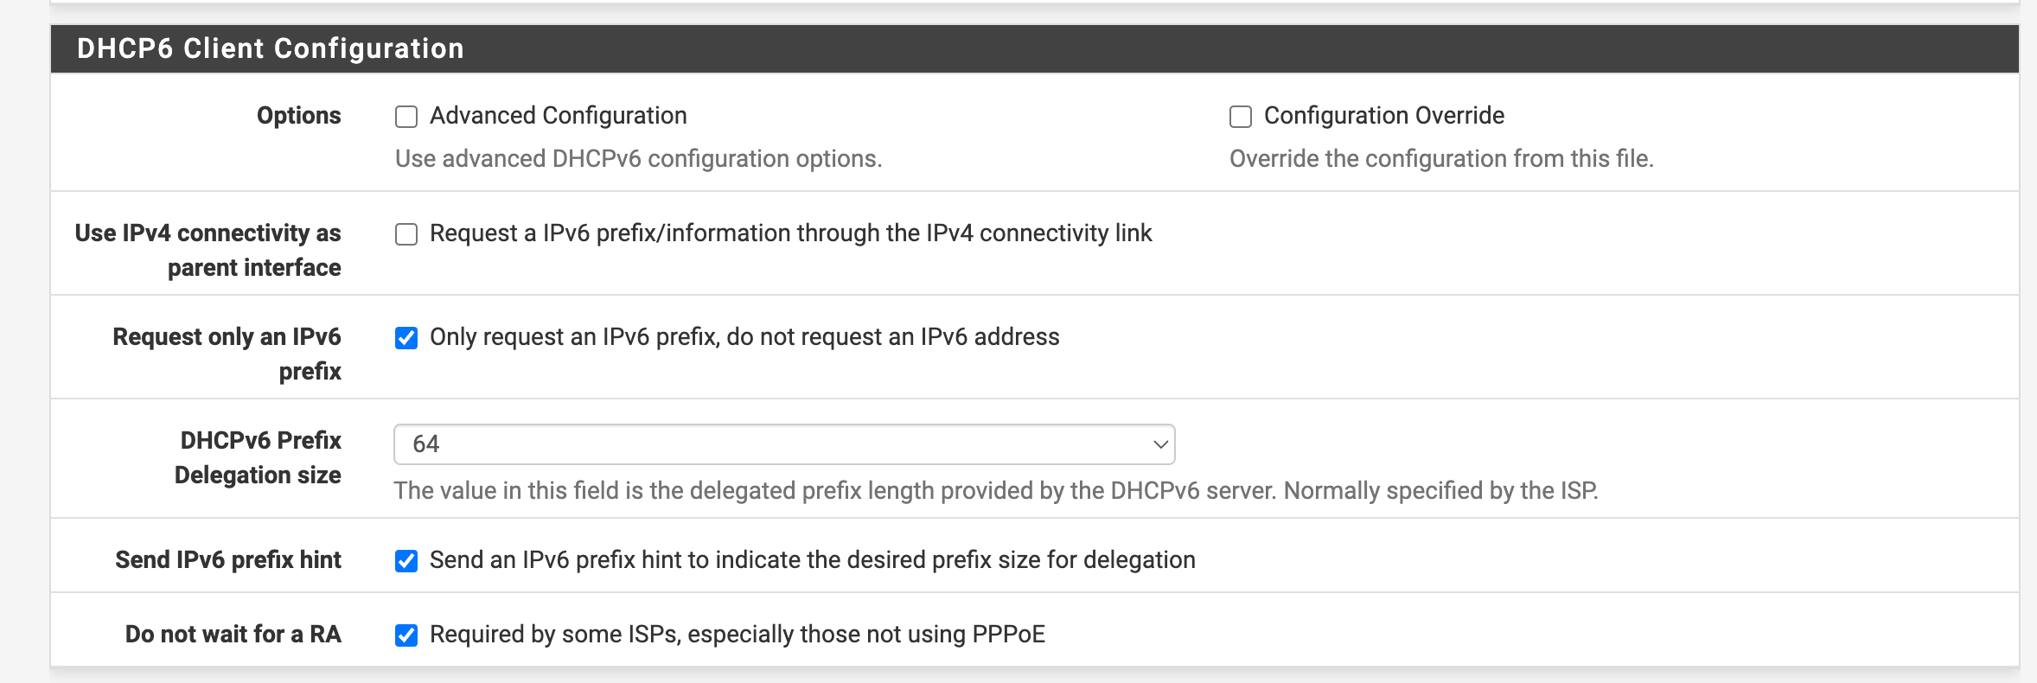
Task: Click the "Use IPv4 connectivity as parent interface" label
Action: pyautogui.click(x=208, y=251)
